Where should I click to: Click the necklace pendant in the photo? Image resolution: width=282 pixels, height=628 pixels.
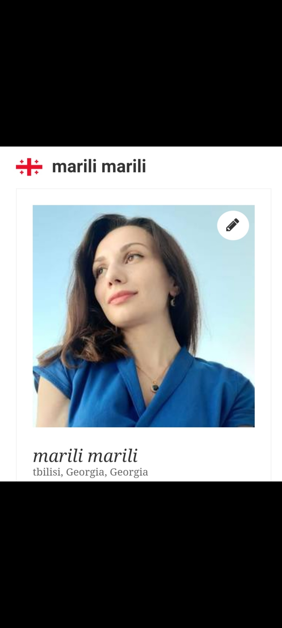point(155,387)
